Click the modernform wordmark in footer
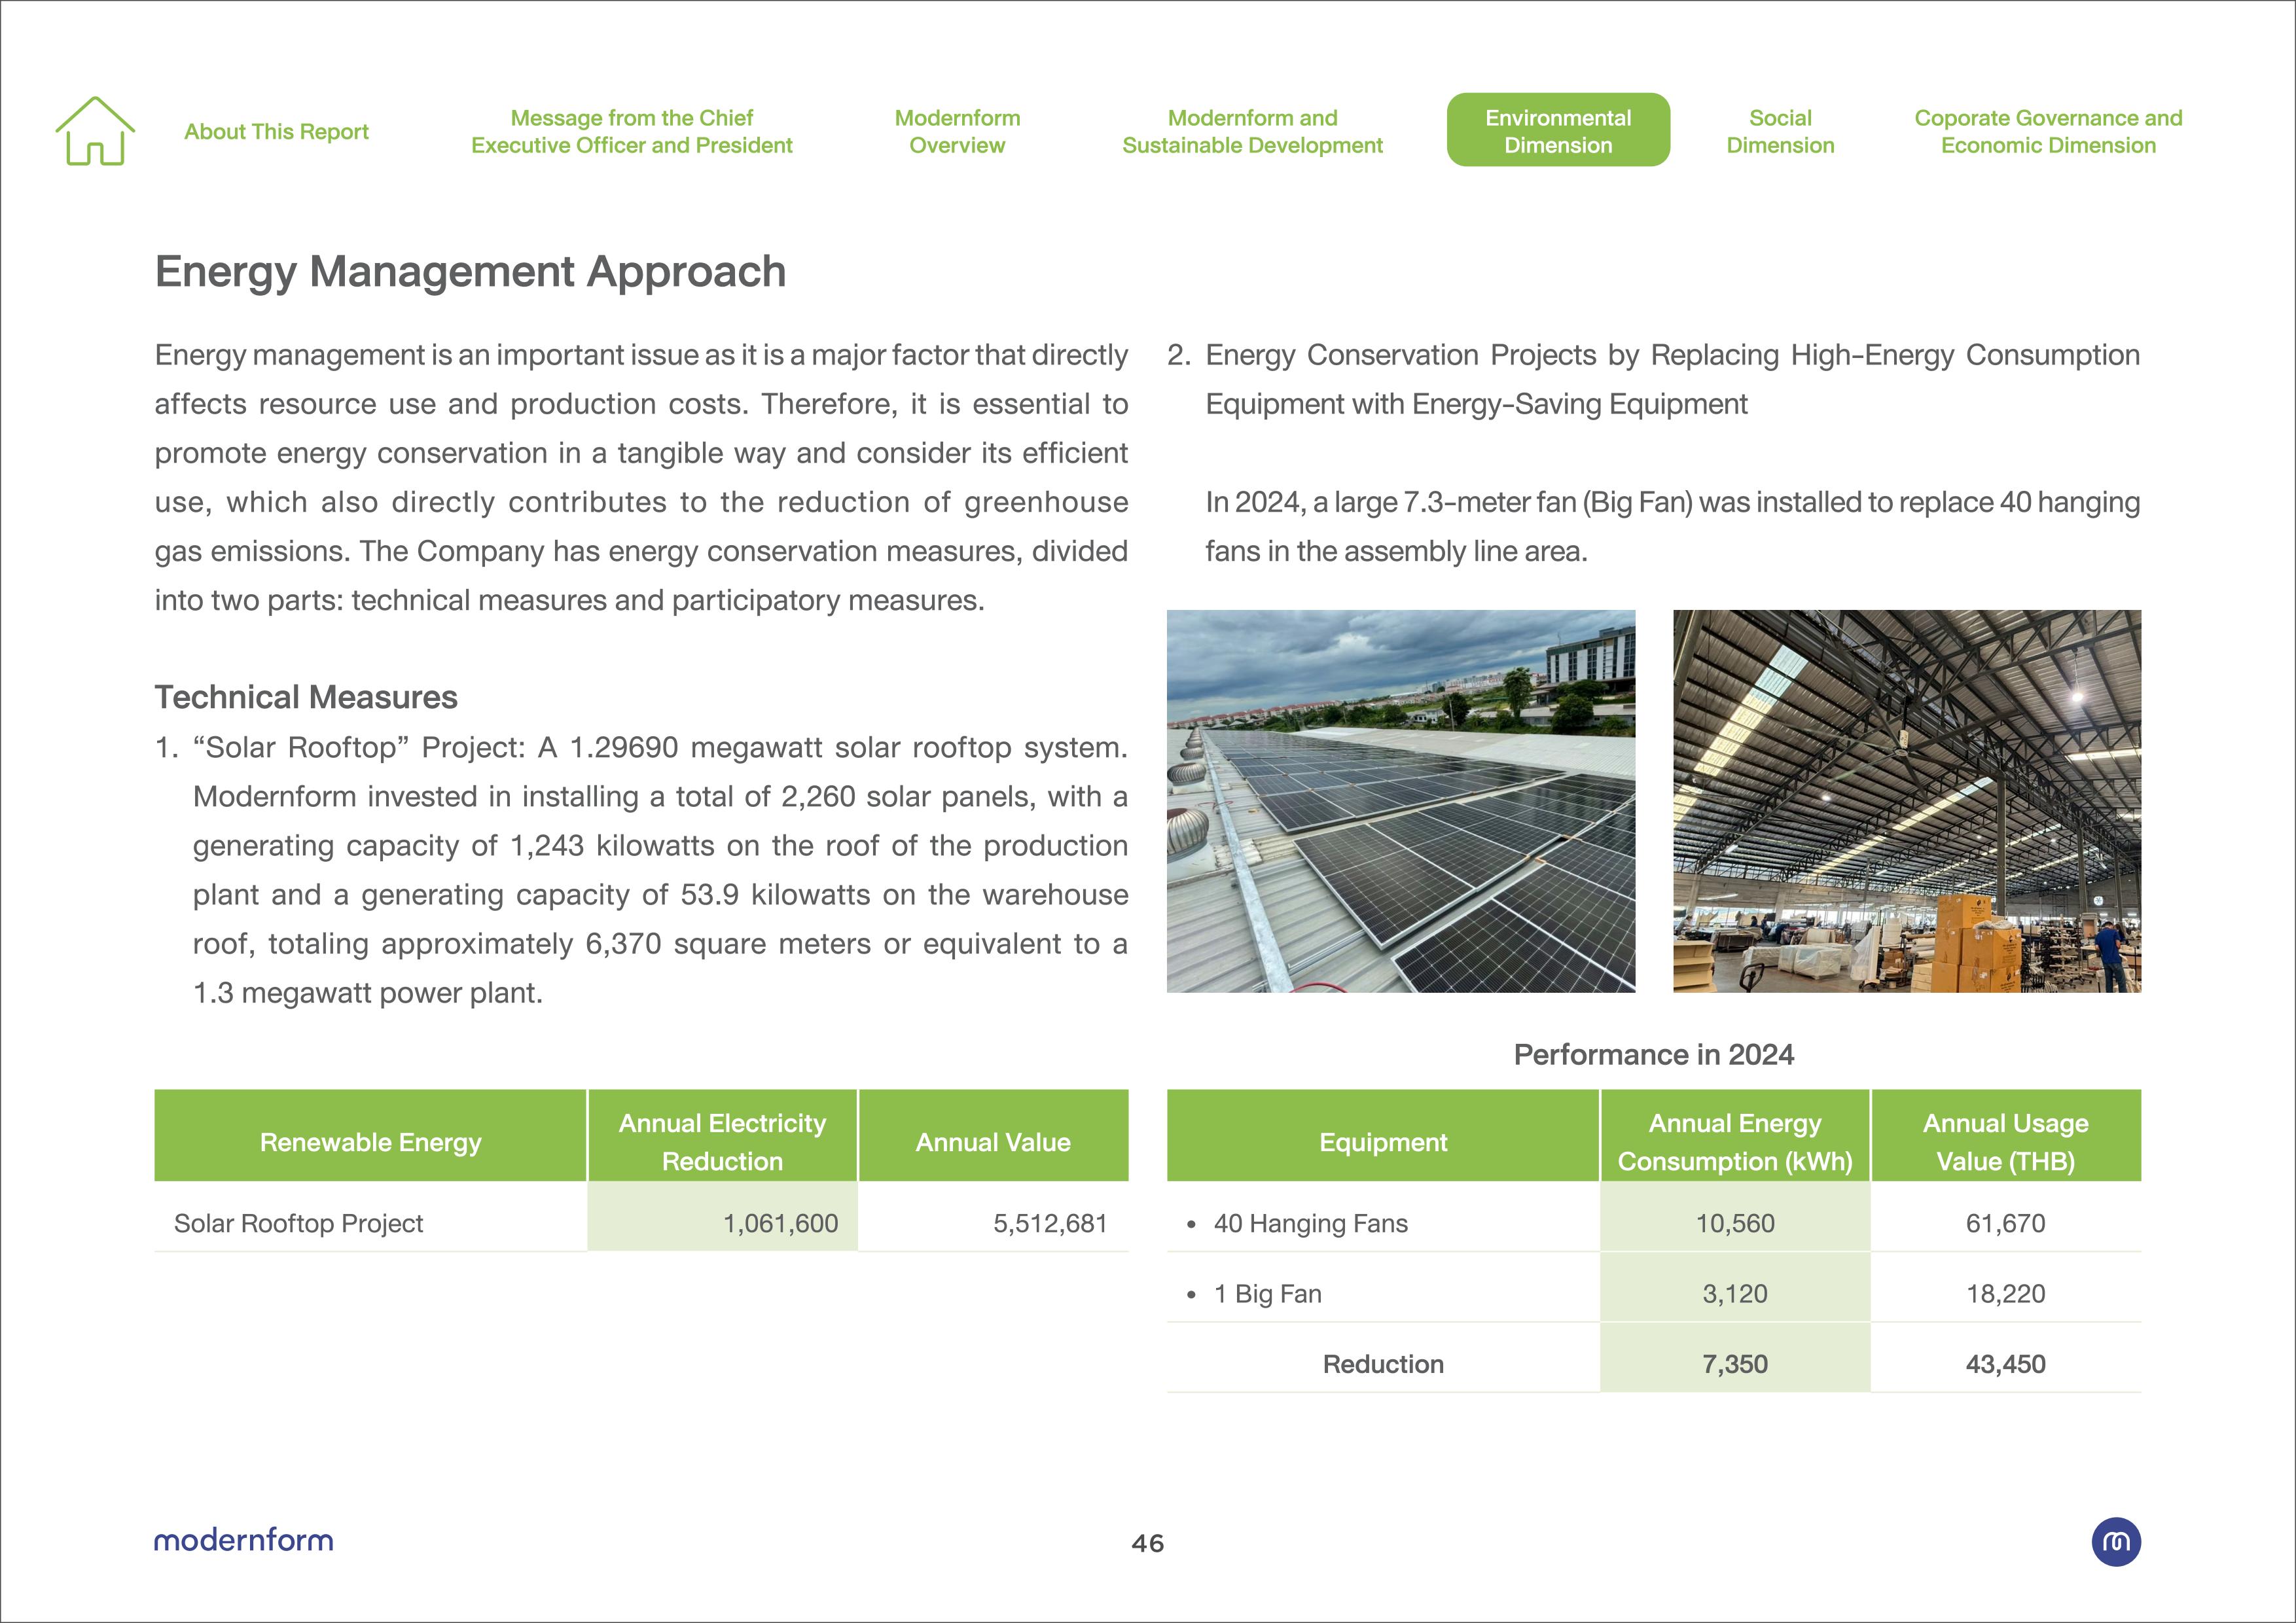The width and height of the screenshot is (2296, 1623). (x=243, y=1540)
